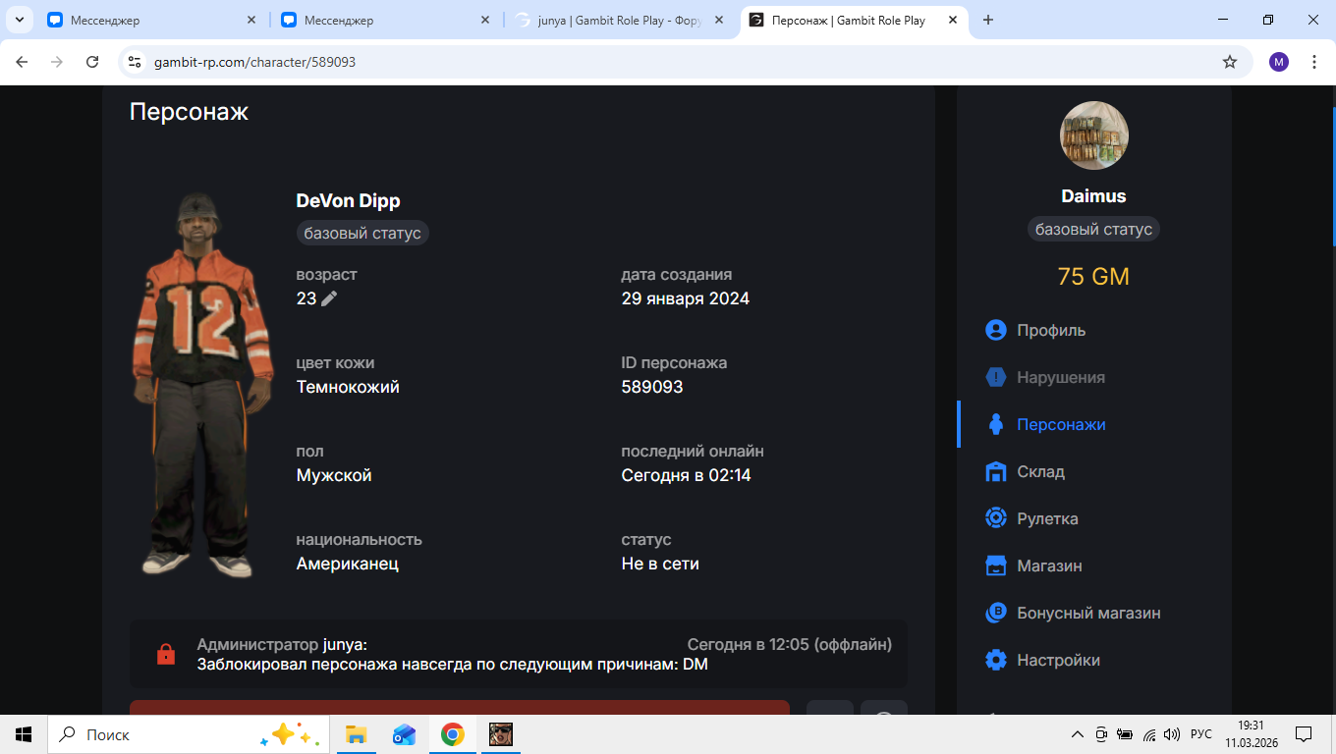Viewport: 1336px width, 754px height.
Task: Open the Рулетка roulette icon
Action: 996,518
